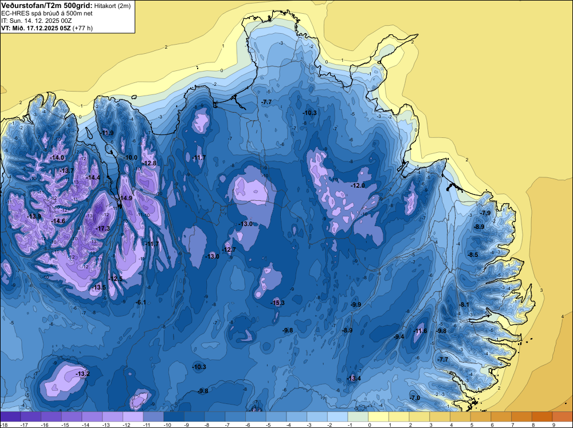The width and height of the screenshot is (573, 428).
Task: Click the (+77 h) forecast offset text
Action: point(83,28)
